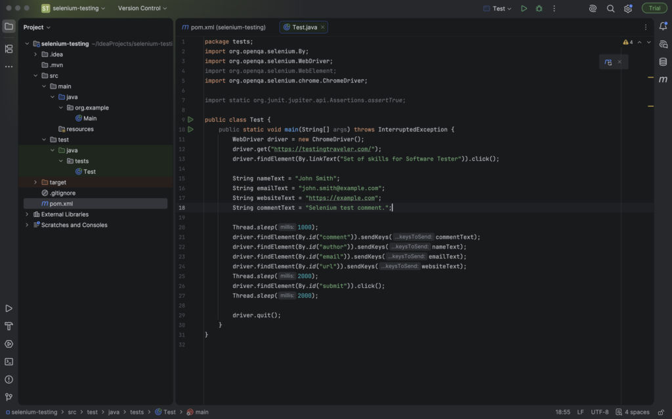Open the Git version control tool window
Screen dimensions: 672x419
pyautogui.click(x=9, y=397)
